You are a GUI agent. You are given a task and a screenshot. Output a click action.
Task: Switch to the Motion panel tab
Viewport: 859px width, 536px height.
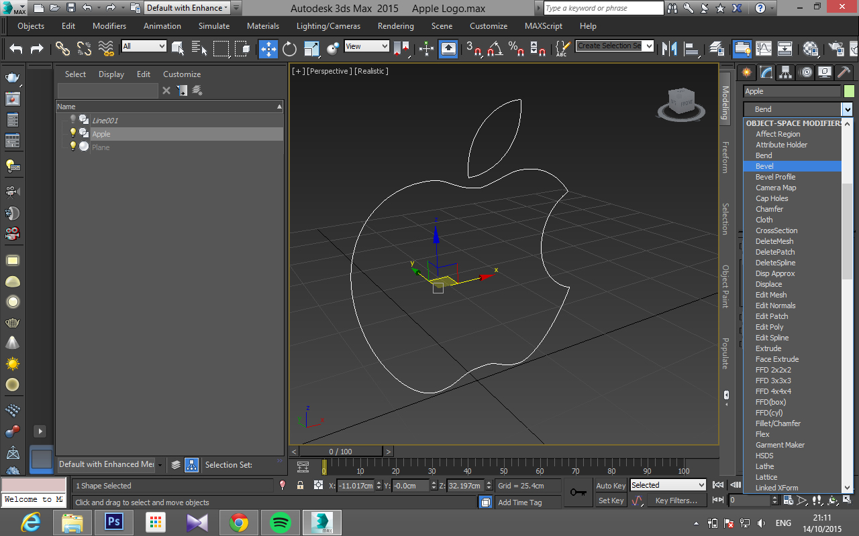click(805, 72)
